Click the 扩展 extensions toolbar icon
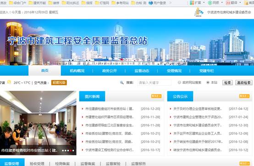Image resolution: width=254 pixels, height=166 pixels. coord(192,3)
